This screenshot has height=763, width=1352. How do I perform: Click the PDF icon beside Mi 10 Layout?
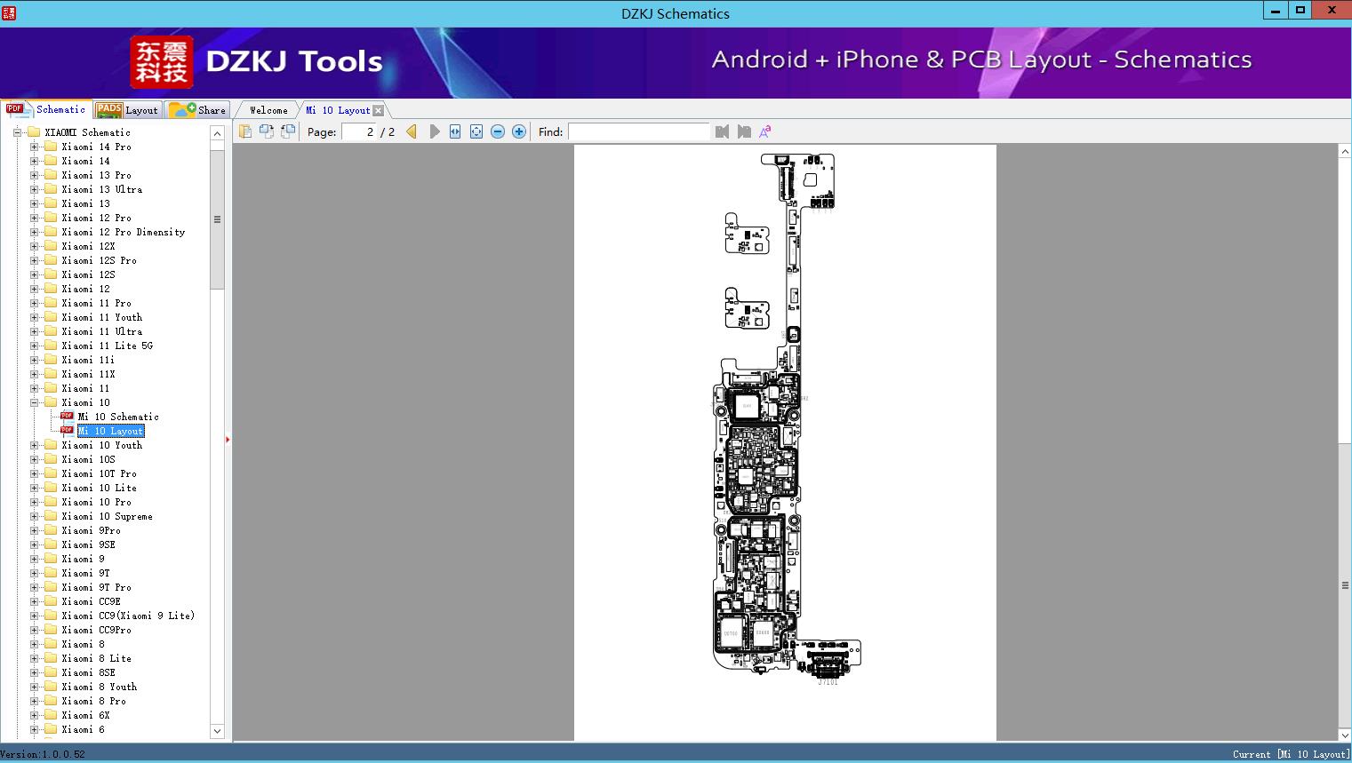point(67,430)
